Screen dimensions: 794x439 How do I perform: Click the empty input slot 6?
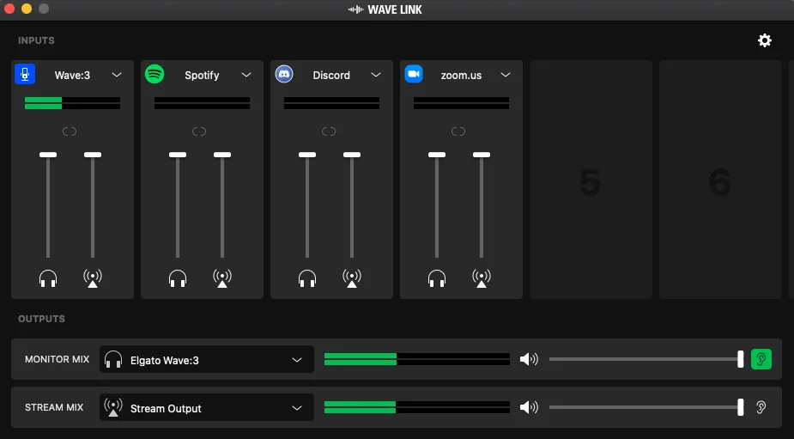719,180
